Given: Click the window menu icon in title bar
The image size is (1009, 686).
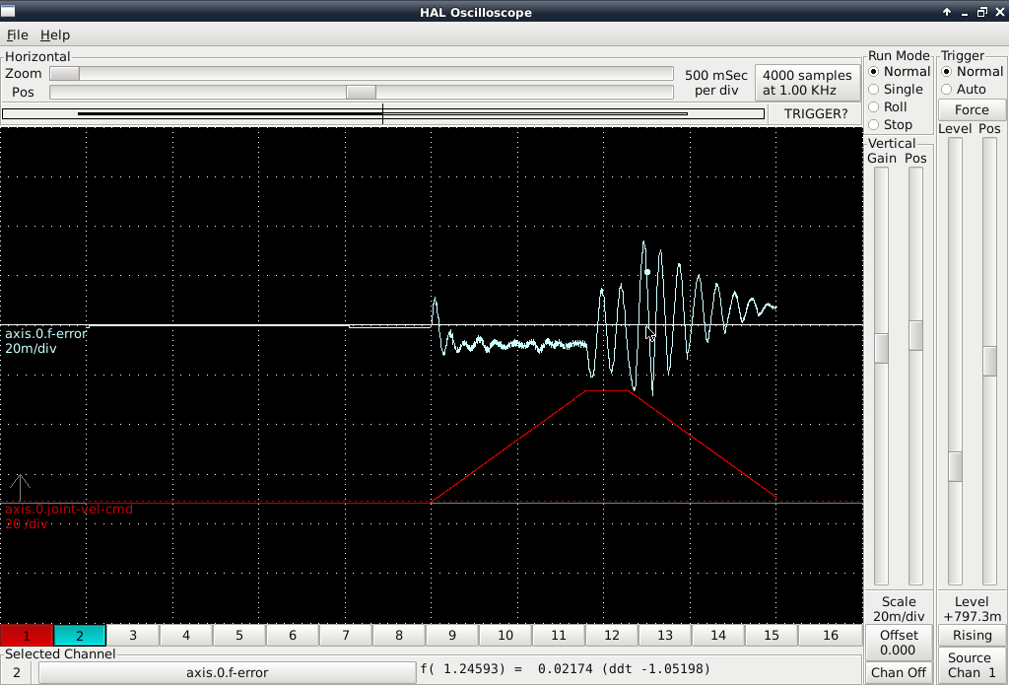Looking at the screenshot, I should (x=8, y=11).
